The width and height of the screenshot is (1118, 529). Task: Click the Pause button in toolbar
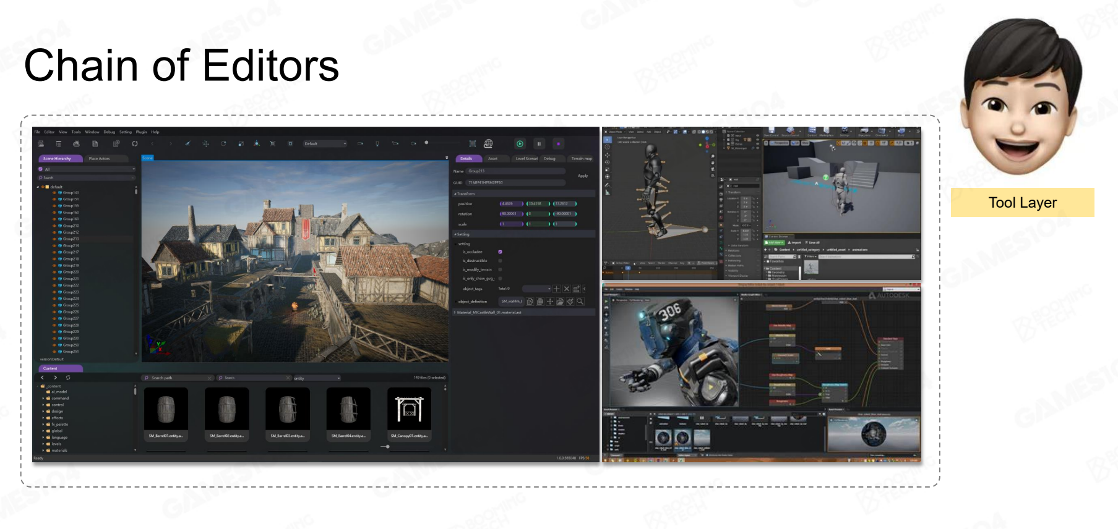coord(539,144)
